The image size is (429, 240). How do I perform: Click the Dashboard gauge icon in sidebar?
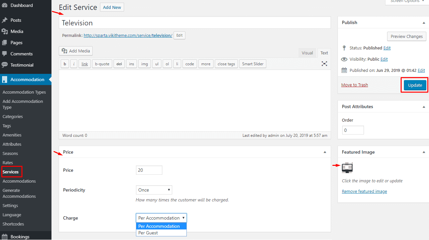(5, 5)
